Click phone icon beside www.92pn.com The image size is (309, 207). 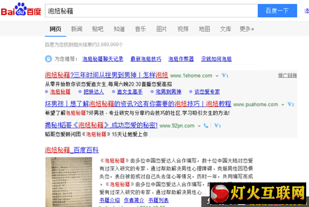coord(206,126)
